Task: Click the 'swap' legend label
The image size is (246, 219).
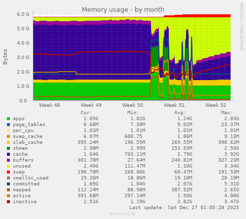Action: (x=19, y=172)
